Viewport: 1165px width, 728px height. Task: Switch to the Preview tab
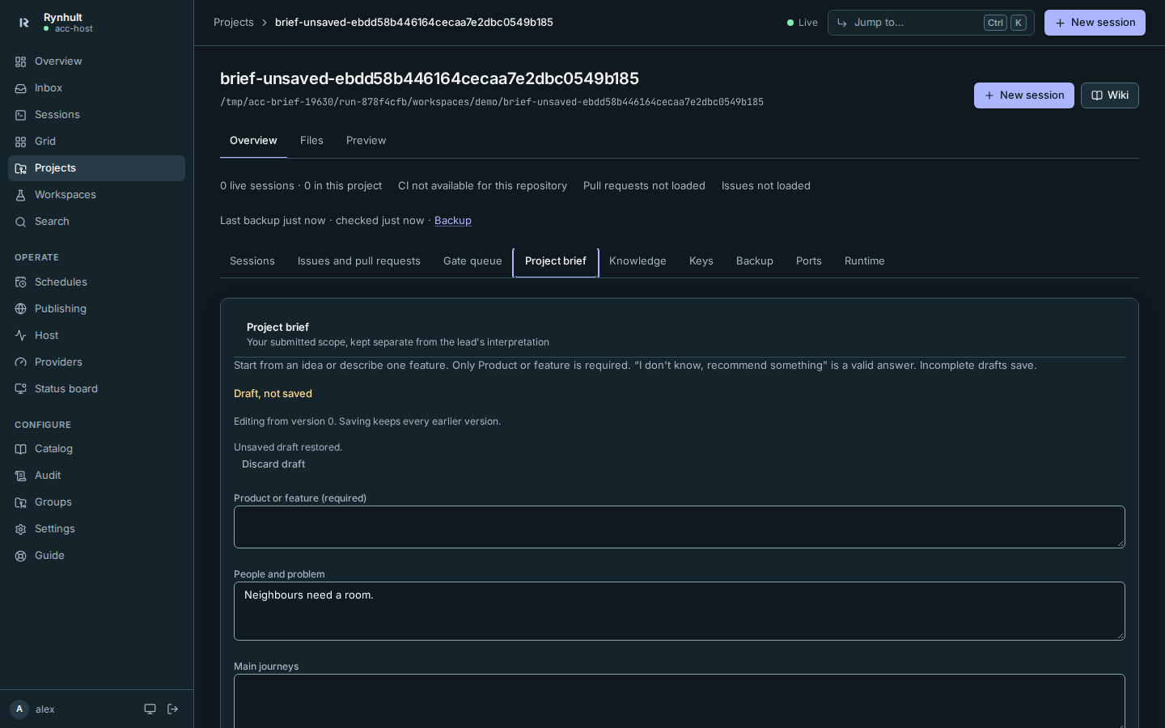[x=366, y=141]
